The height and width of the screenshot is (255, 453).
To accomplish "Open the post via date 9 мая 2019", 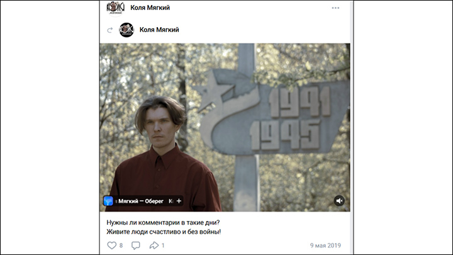I will pyautogui.click(x=325, y=246).
